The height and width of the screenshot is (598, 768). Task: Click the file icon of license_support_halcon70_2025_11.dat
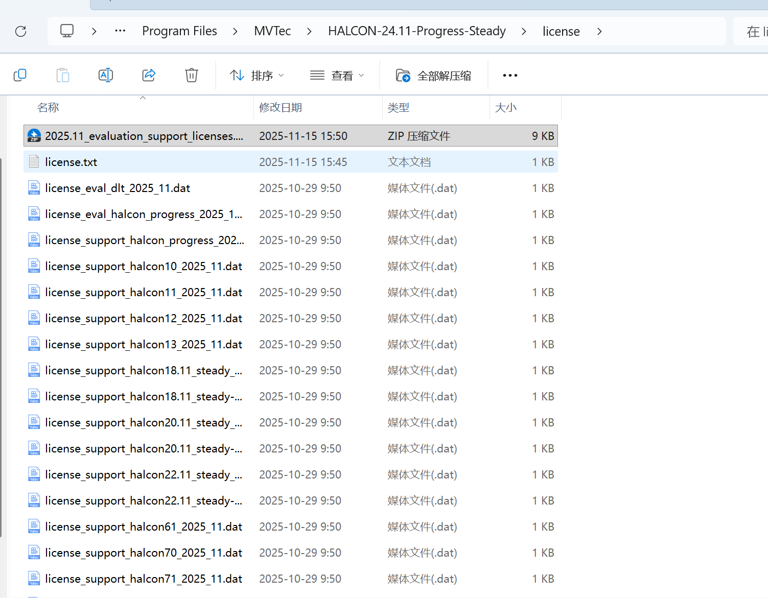34,553
